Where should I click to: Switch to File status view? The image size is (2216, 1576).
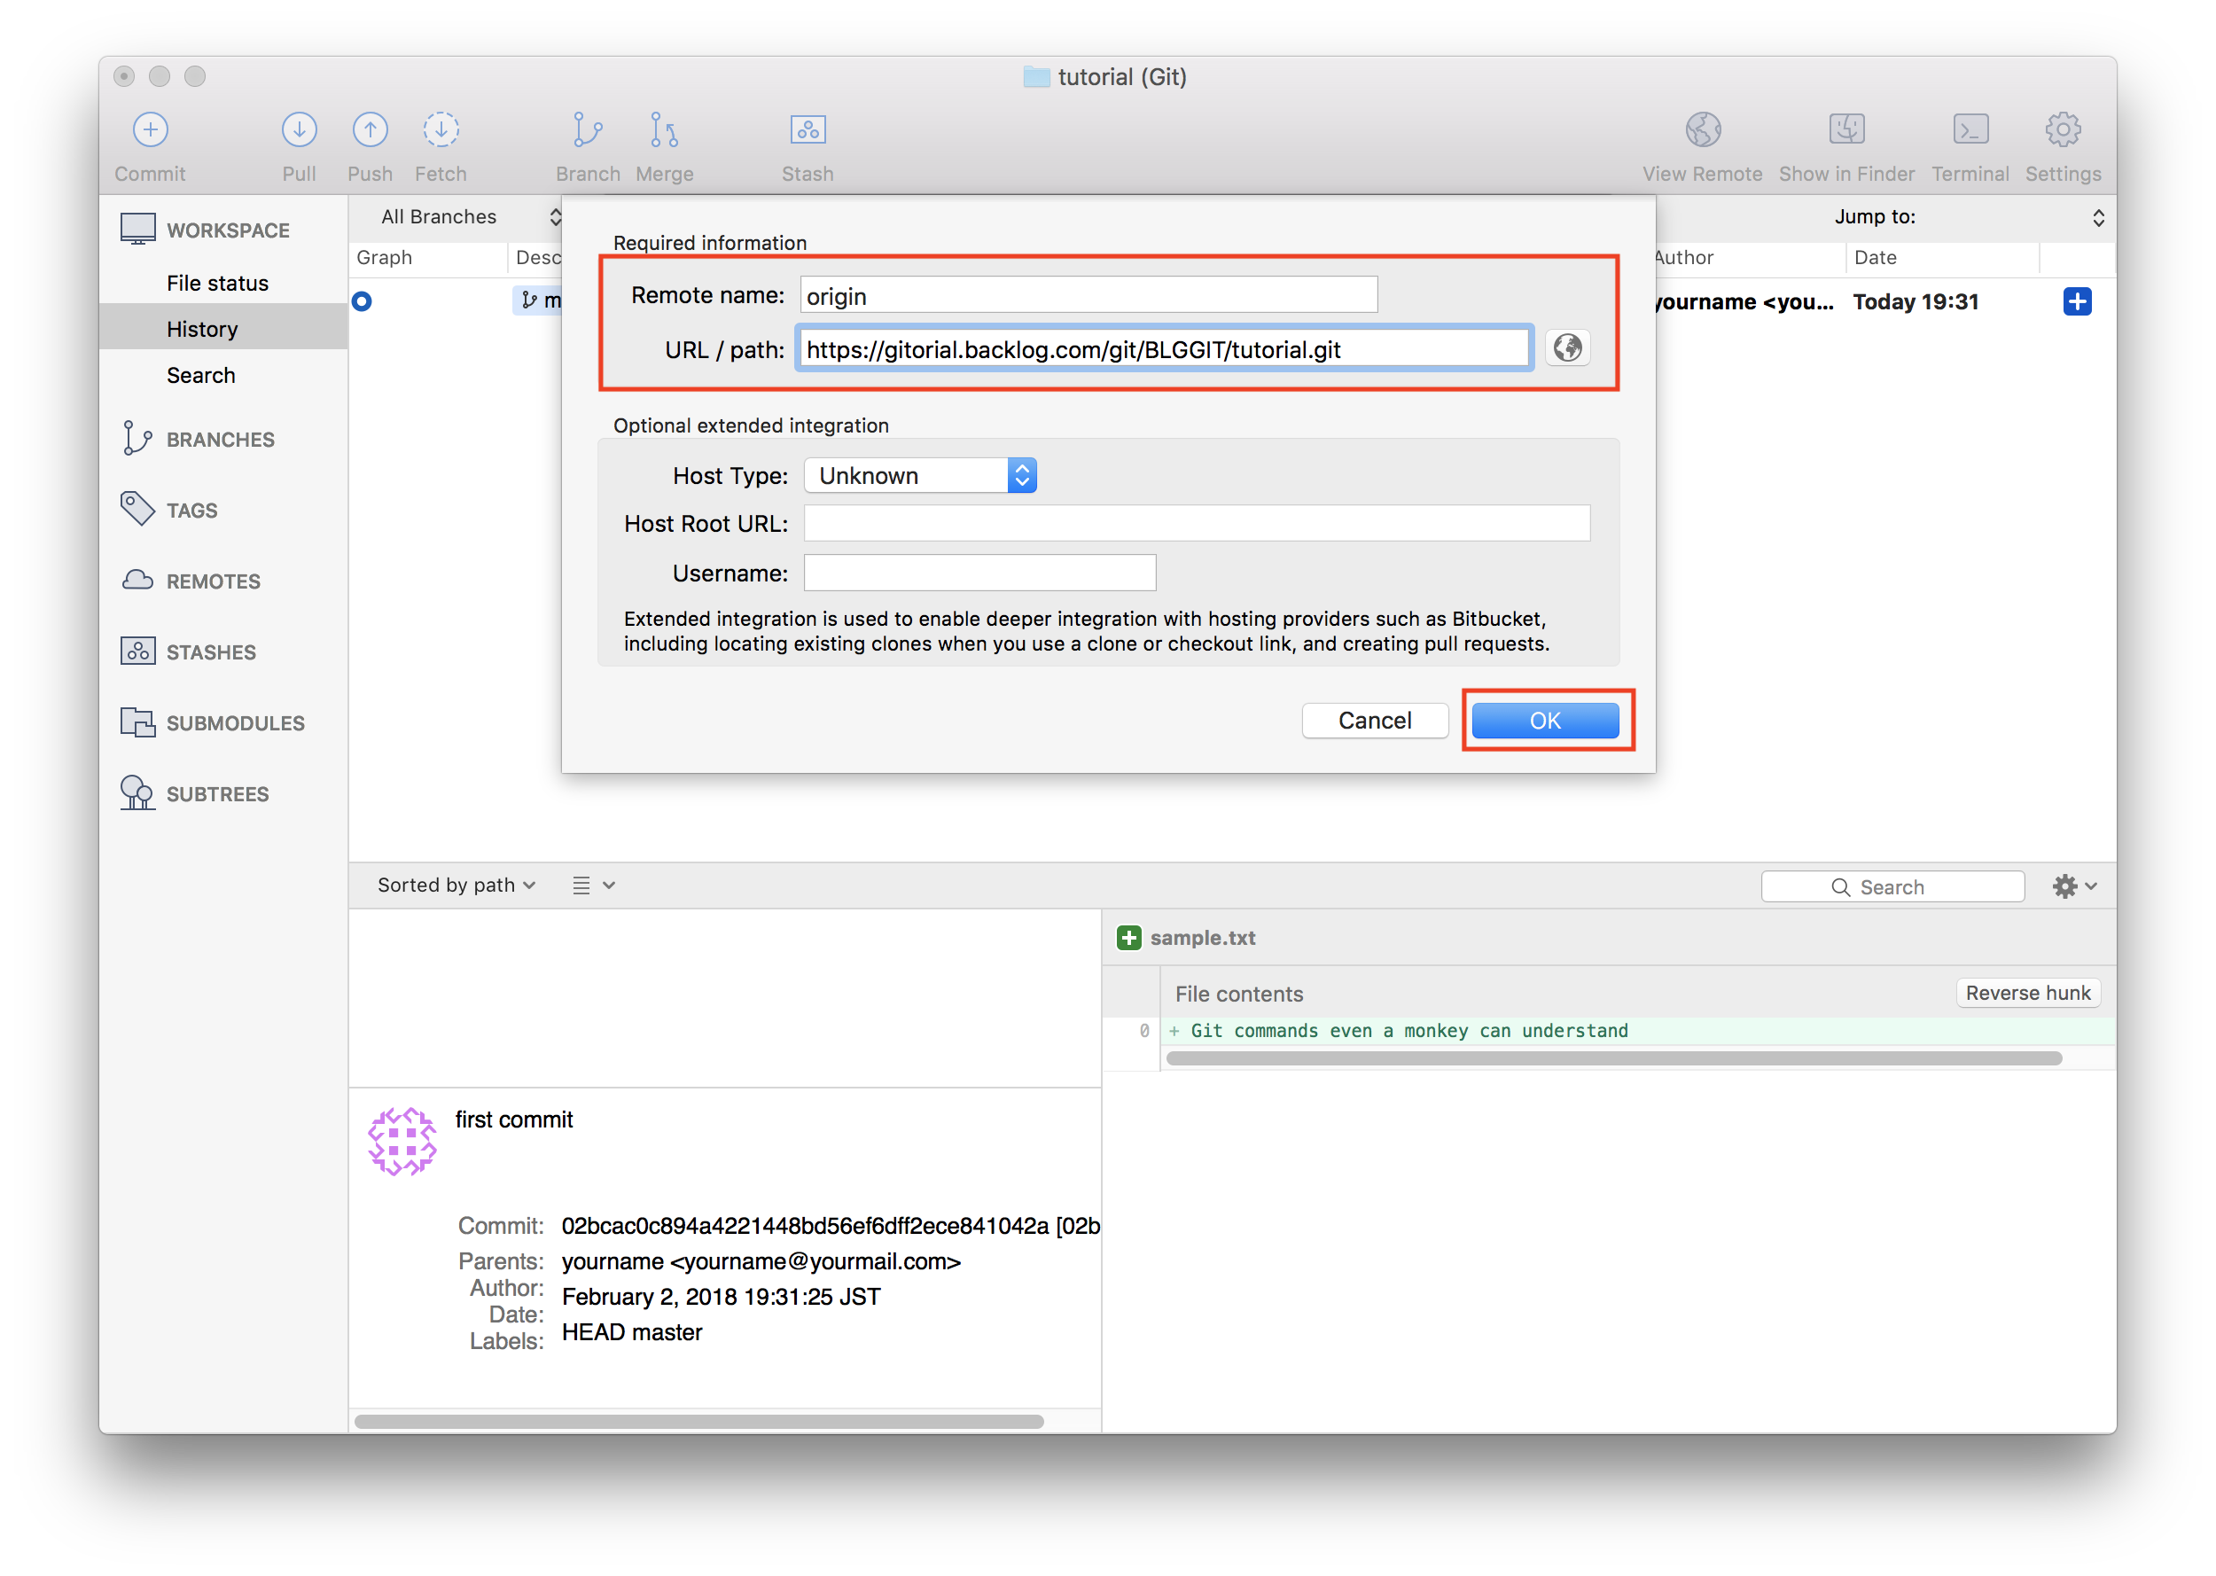pyautogui.click(x=217, y=283)
